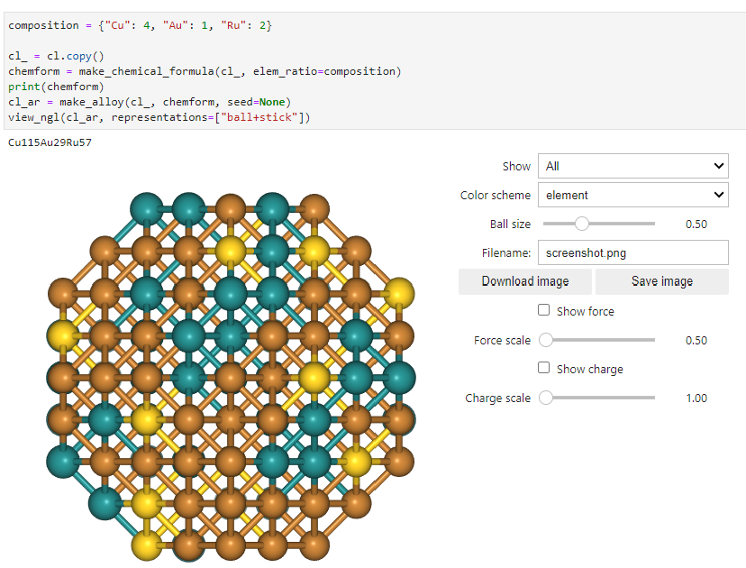This screenshot has width=746, height=568.
Task: Click the Force scale slider handle
Action: (x=546, y=341)
